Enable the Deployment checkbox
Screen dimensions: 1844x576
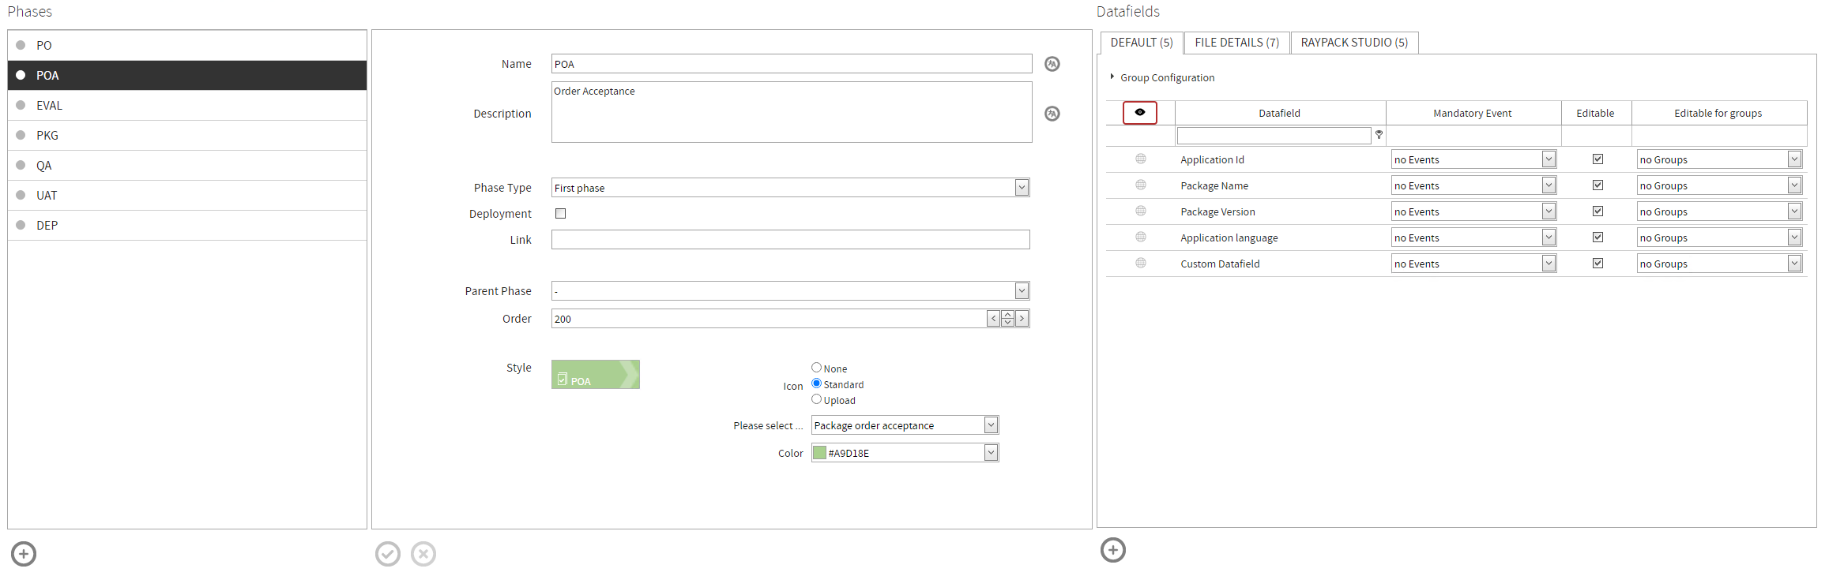coord(560,214)
